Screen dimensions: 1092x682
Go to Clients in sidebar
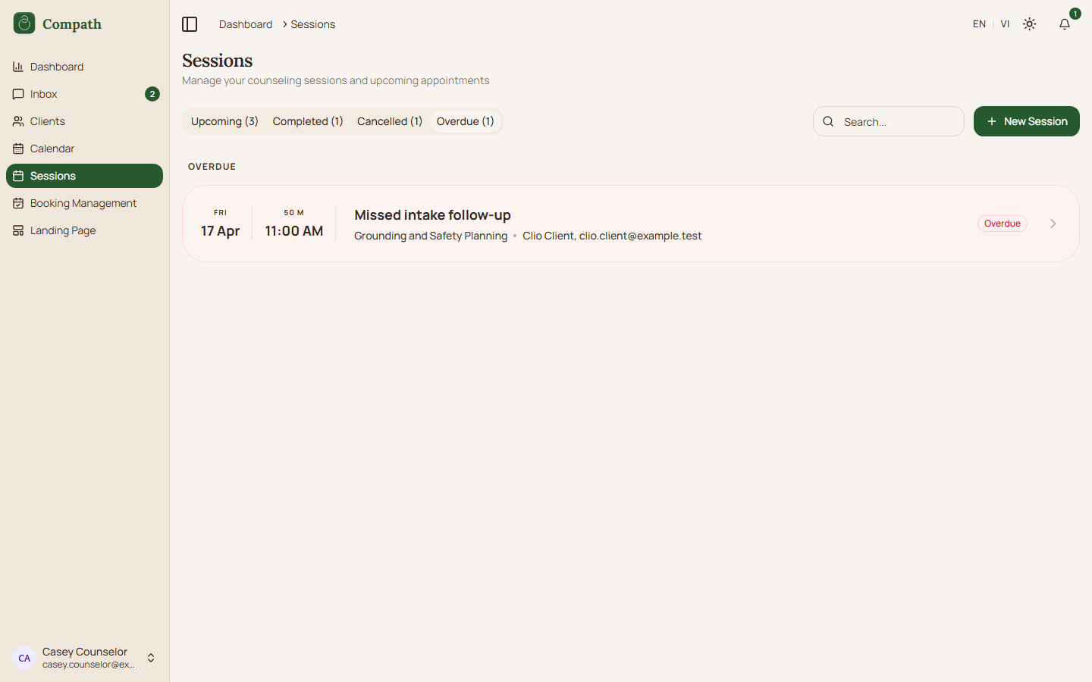coord(47,121)
